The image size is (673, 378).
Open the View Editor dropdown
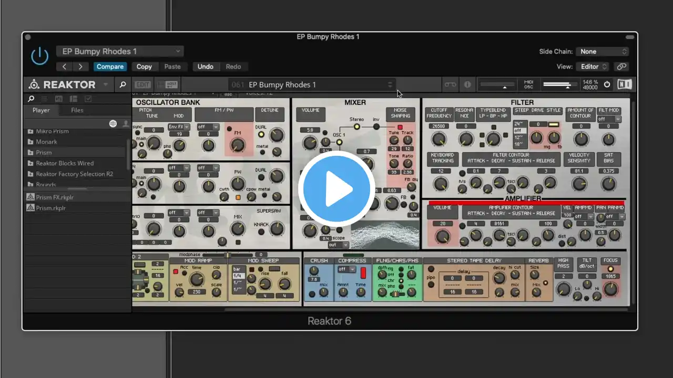coord(593,67)
